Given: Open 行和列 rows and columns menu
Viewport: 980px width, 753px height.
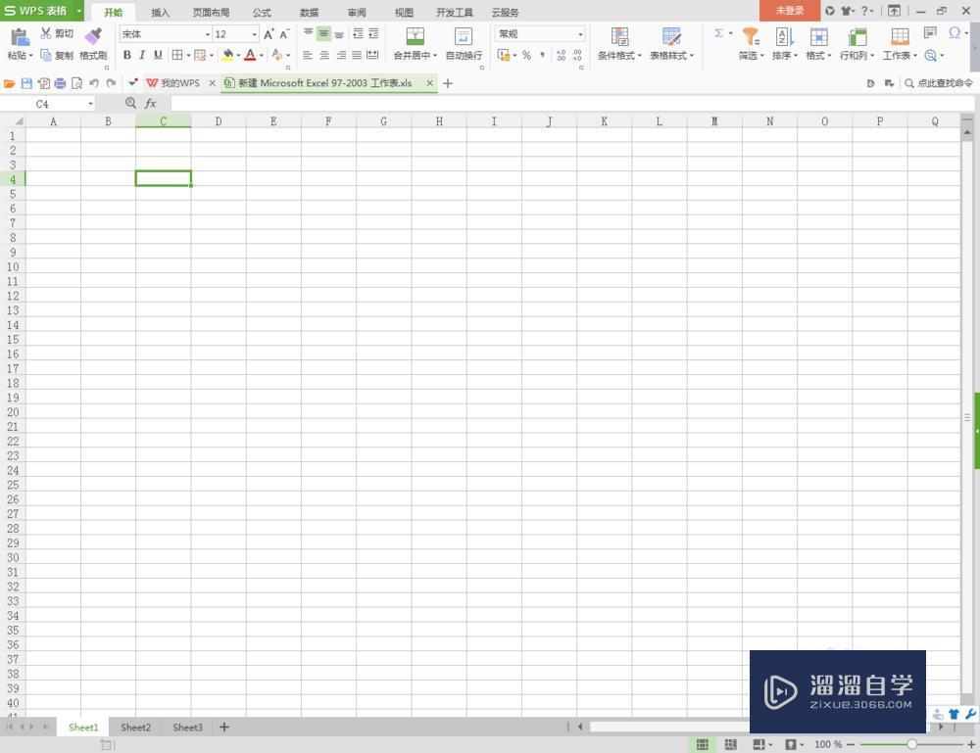Looking at the screenshot, I should pos(857,44).
